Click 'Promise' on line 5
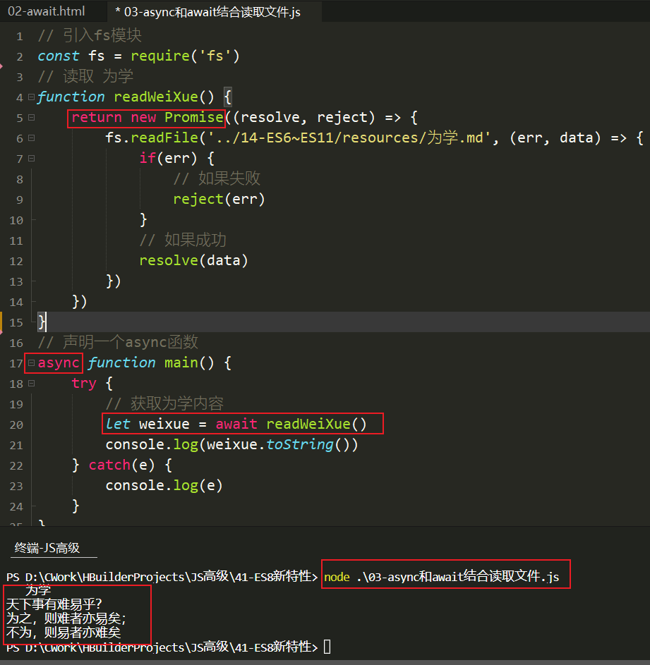The width and height of the screenshot is (650, 665). click(194, 118)
